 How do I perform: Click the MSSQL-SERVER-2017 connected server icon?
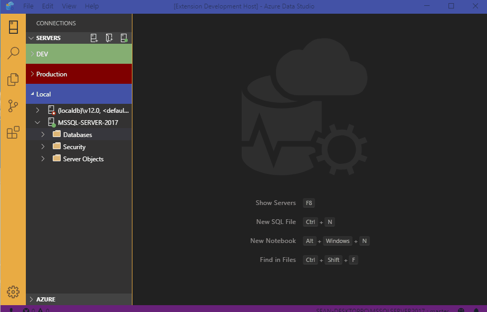click(52, 122)
